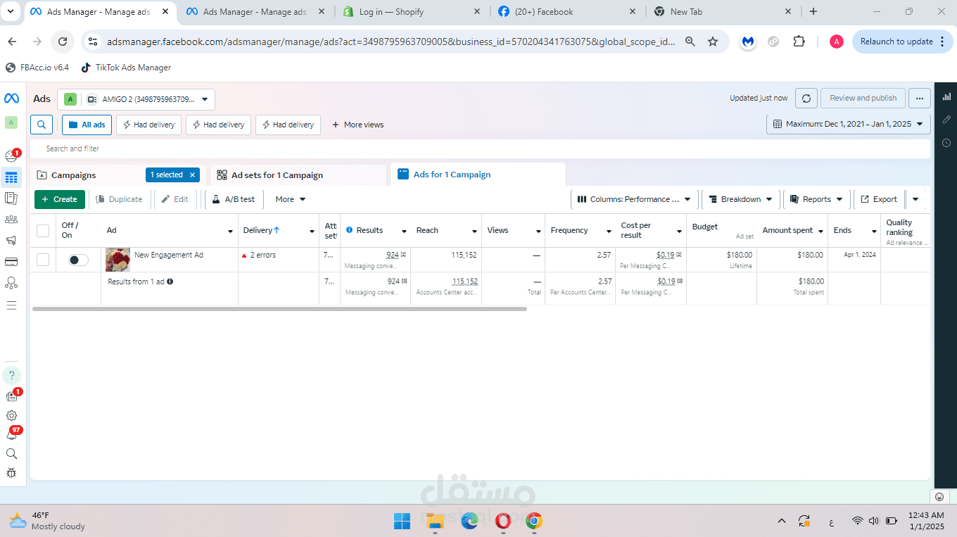This screenshot has width=957, height=537.
Task: Check the select-all checkbox in table header
Action: (43, 231)
